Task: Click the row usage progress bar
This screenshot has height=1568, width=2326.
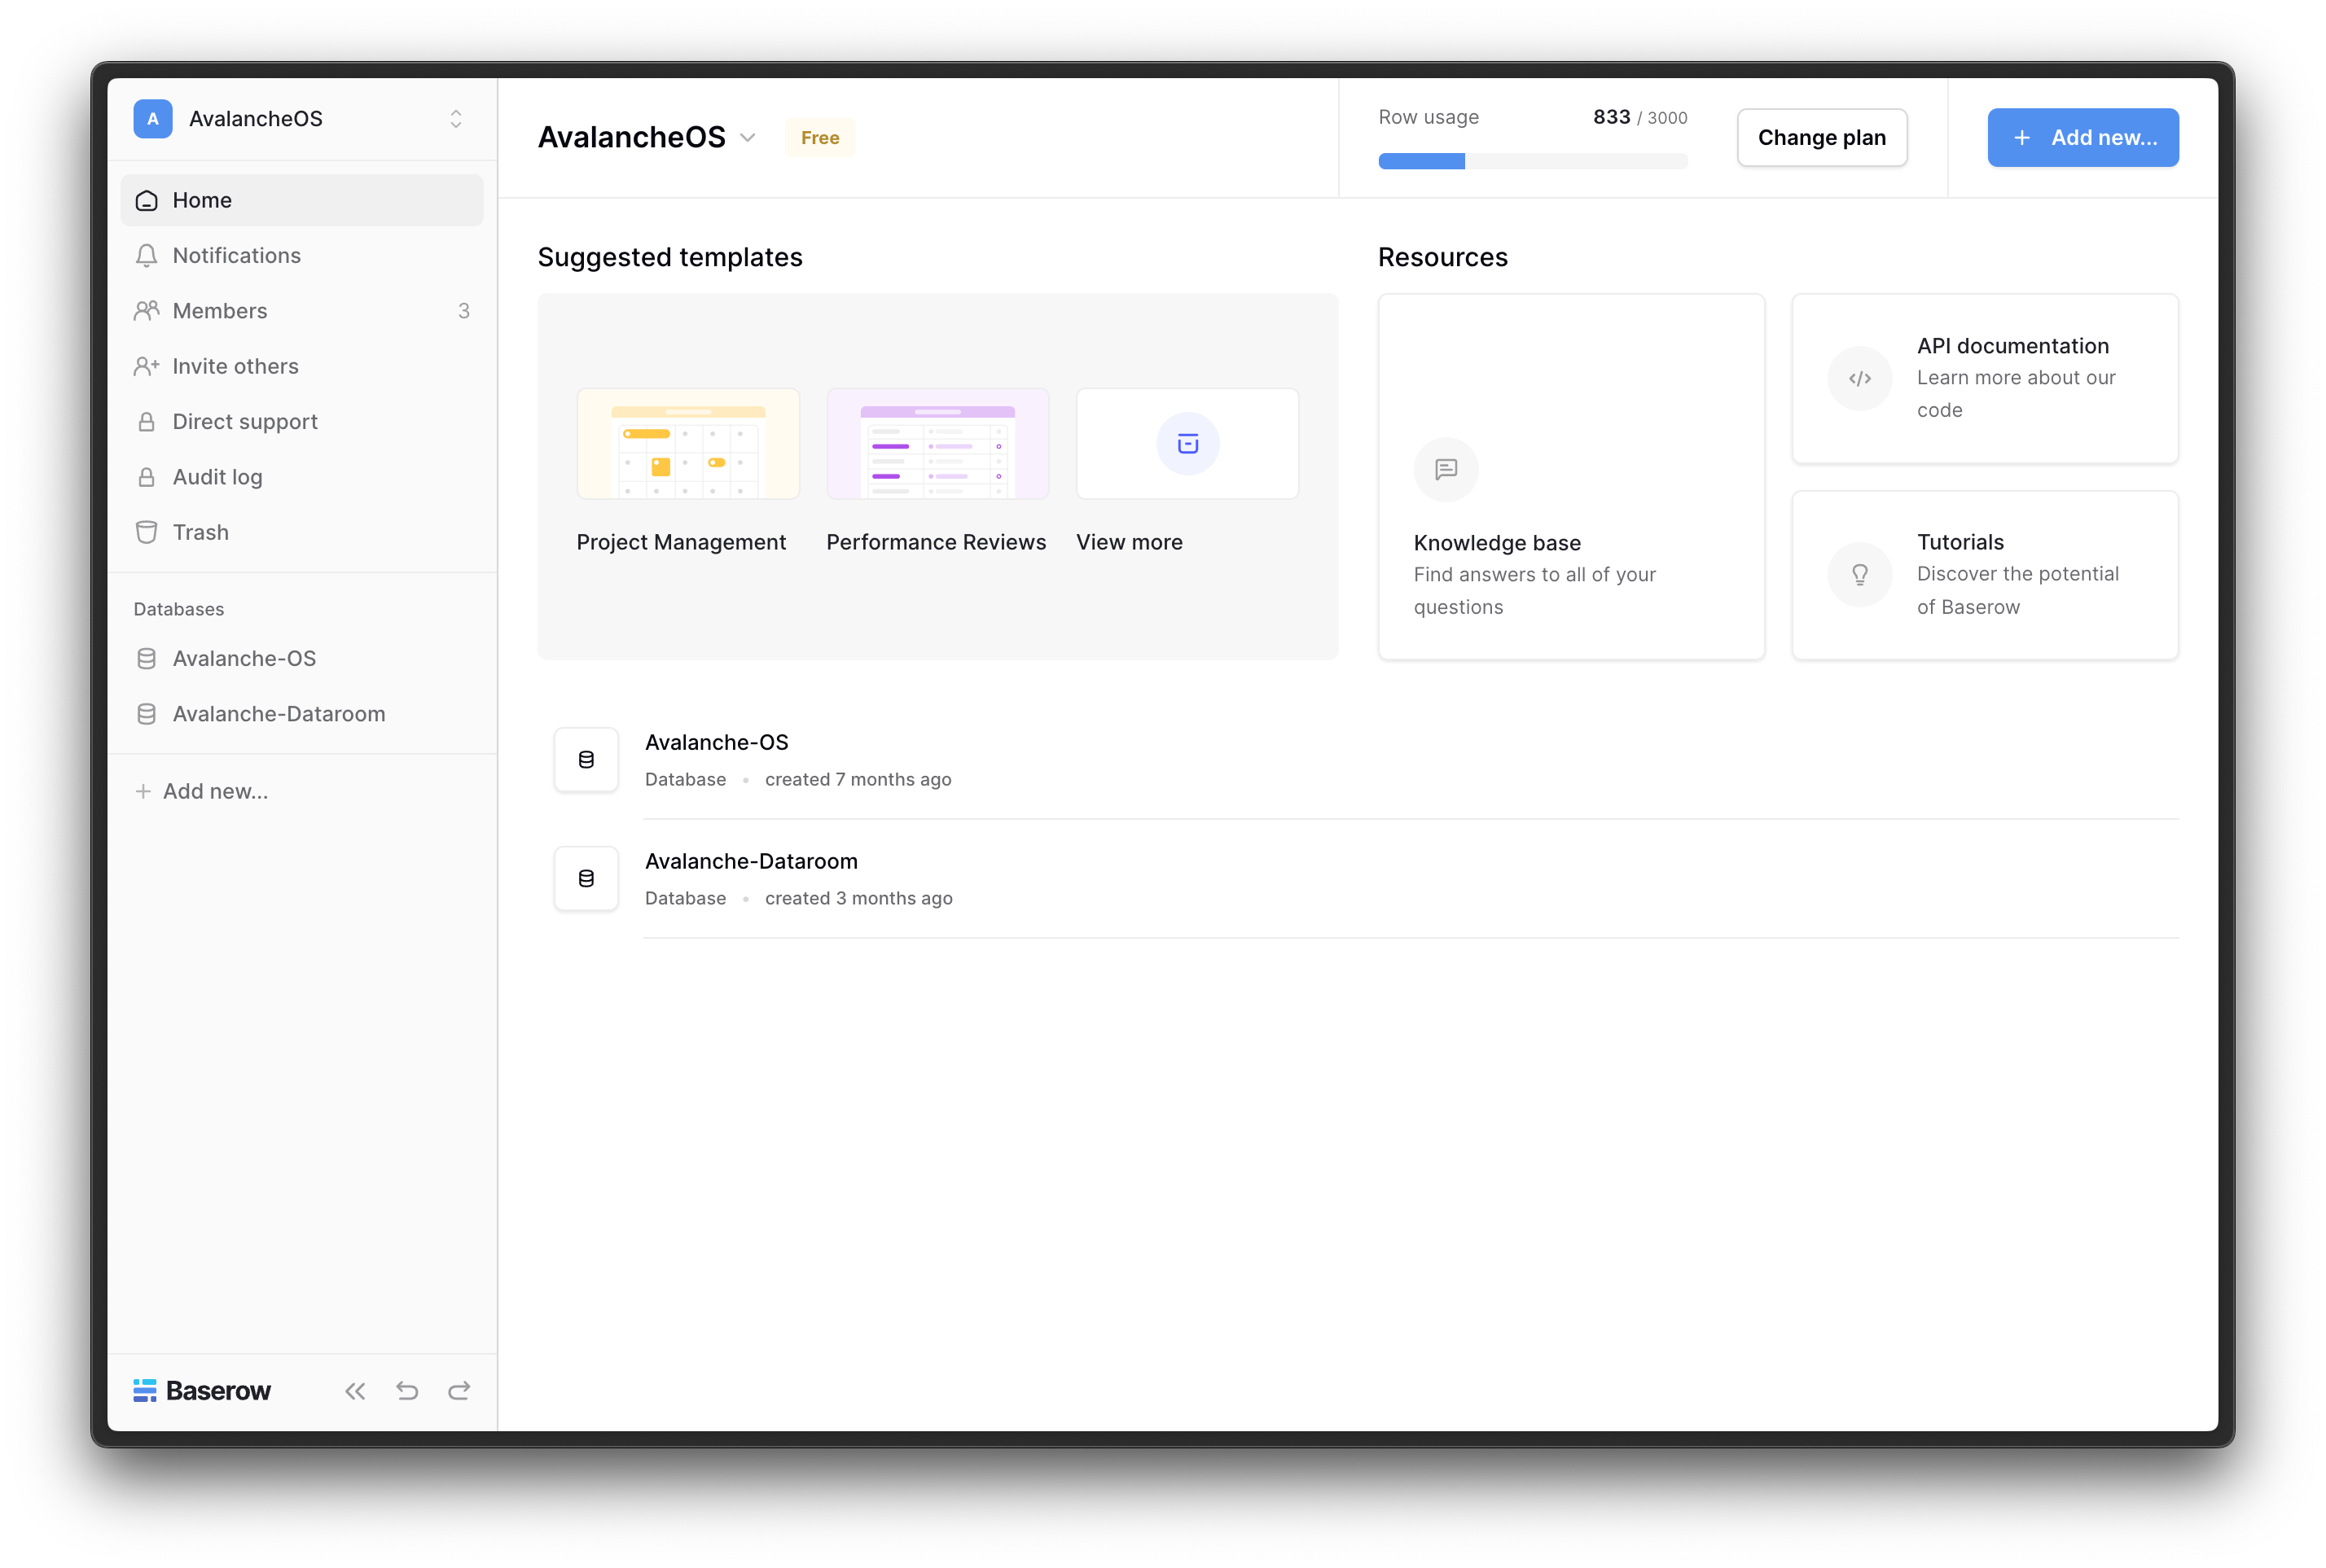Action: pyautogui.click(x=1532, y=161)
